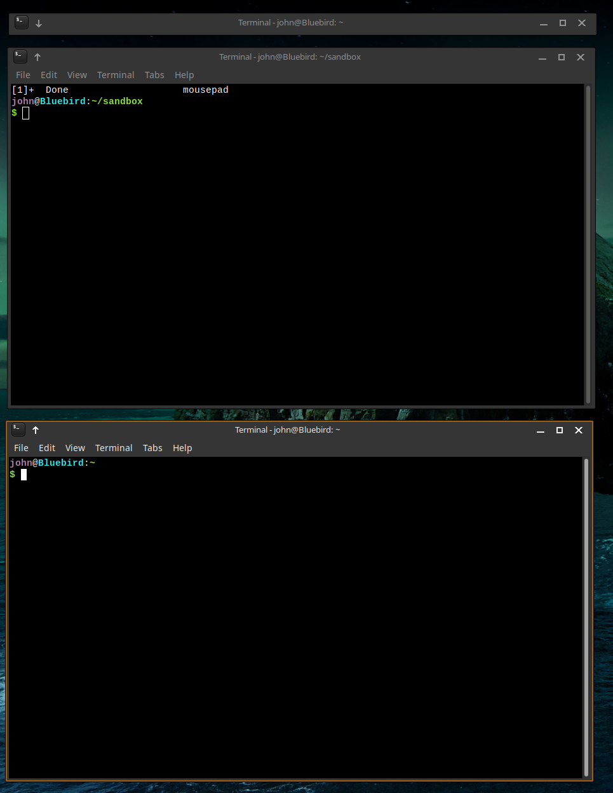Close the sandbox terminal window
The height and width of the screenshot is (793, 613).
581,57
